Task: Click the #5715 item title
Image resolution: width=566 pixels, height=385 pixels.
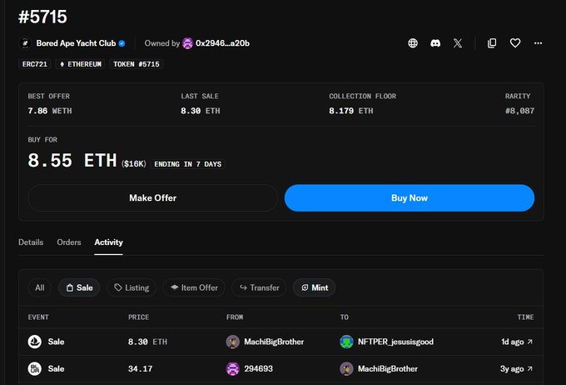Action: (x=42, y=17)
